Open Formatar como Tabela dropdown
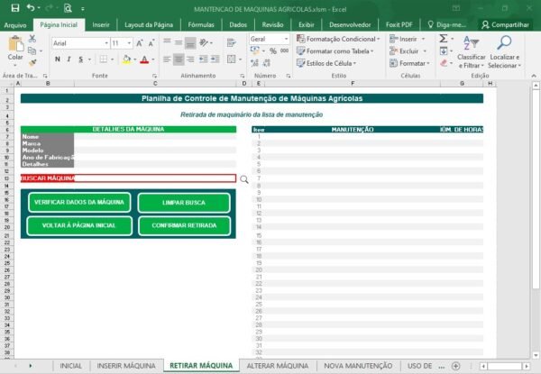The image size is (541, 374). pos(335,51)
